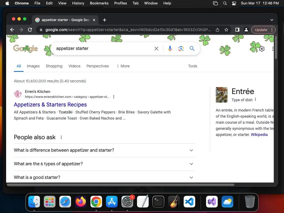Click the errenskitchen.com URL breadcrumb
Screen dimensions: 284x213
67,97
